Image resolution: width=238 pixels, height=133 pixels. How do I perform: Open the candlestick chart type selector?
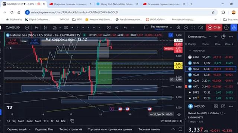tap(45, 28)
